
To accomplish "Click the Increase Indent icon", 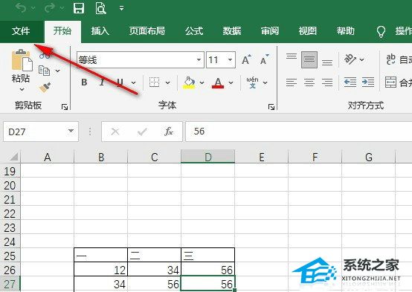I will tap(368, 82).
